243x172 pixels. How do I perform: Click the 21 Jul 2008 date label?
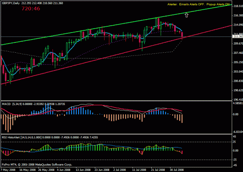[x=158, y=170]
